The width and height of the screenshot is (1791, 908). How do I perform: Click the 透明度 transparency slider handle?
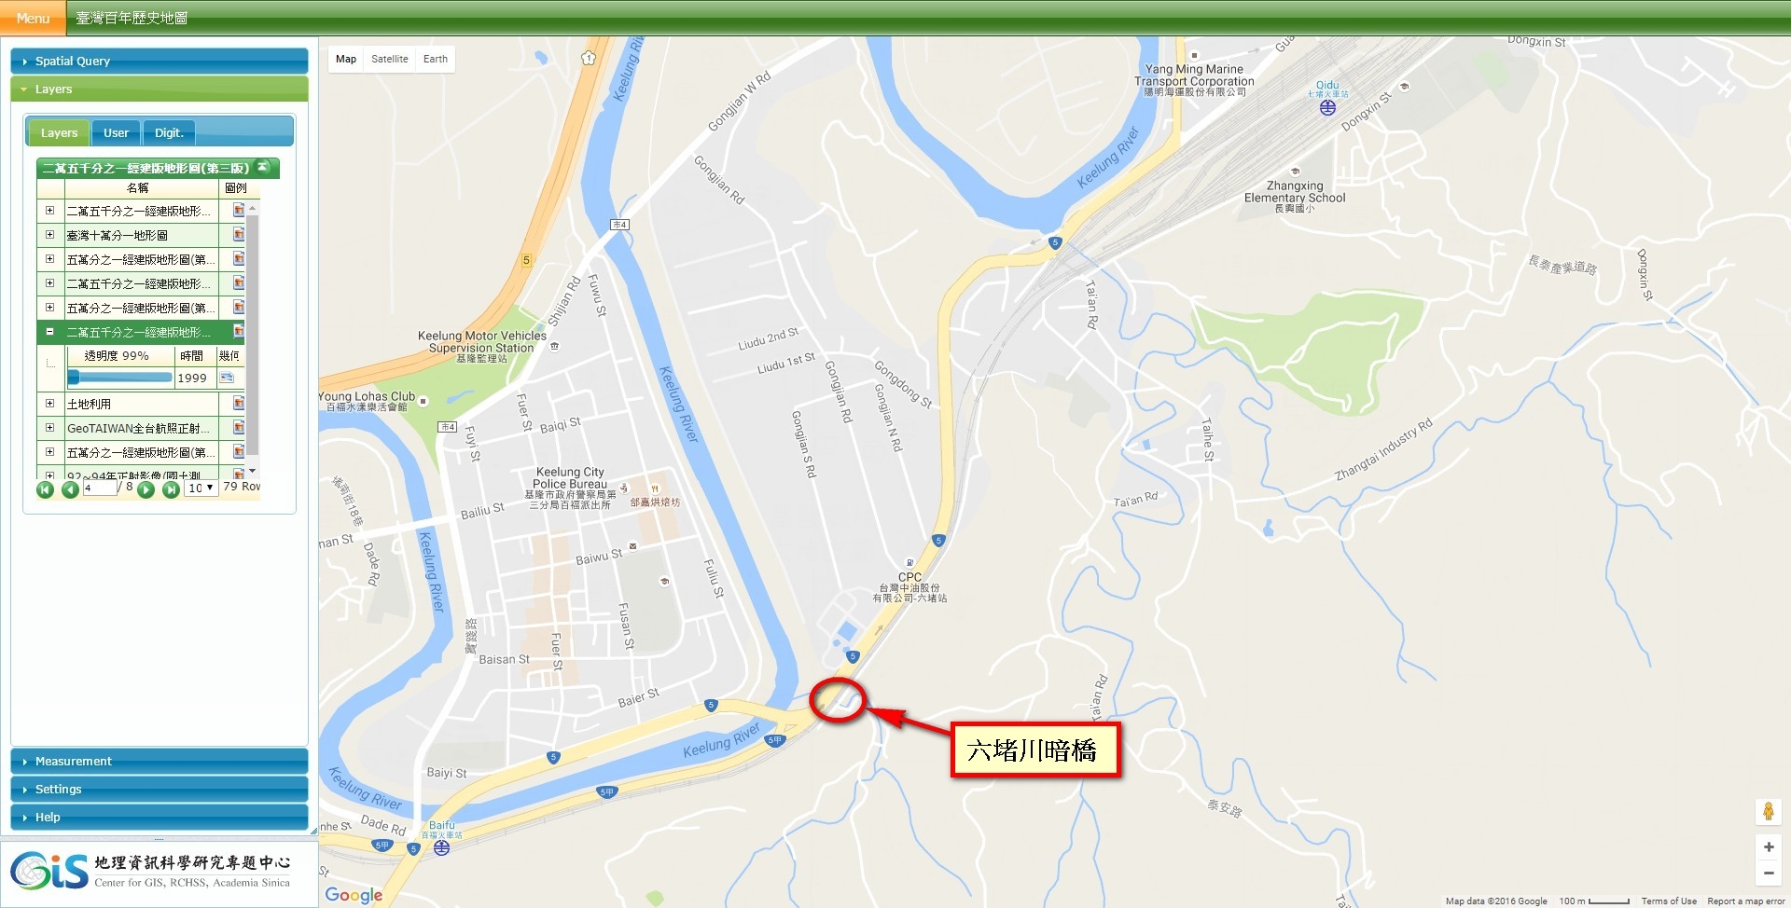click(x=74, y=378)
